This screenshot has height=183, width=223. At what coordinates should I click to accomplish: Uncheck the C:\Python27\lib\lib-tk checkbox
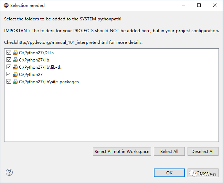pyautogui.click(x=9, y=67)
